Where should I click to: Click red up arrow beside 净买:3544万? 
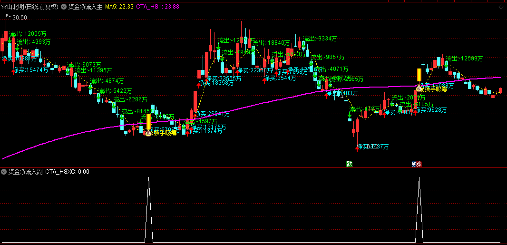pos(264,80)
